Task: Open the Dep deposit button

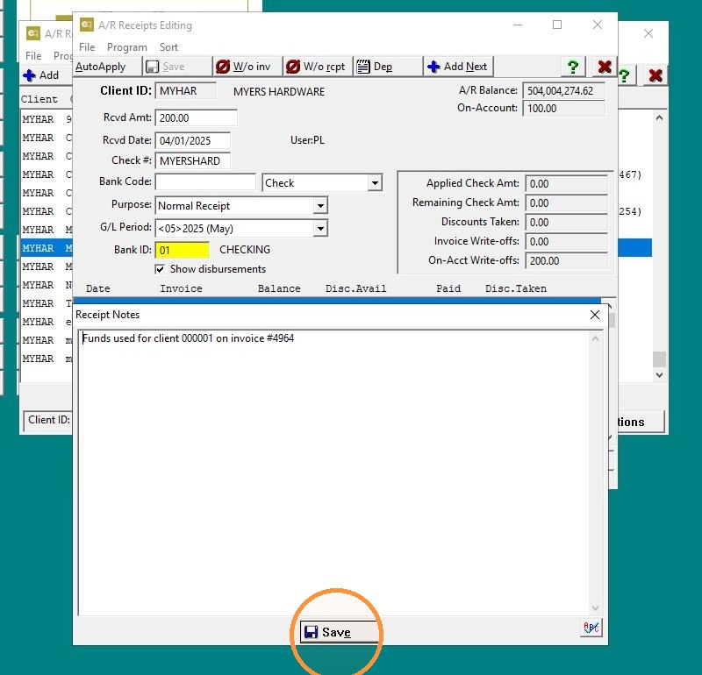Action: pyautogui.click(x=388, y=67)
